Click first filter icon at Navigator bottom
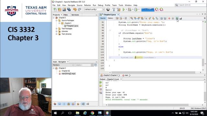The height and width of the screenshot is (116, 207). pos(55,104)
